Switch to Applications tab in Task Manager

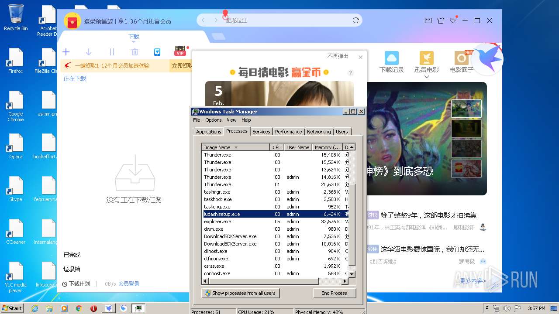coord(208,132)
